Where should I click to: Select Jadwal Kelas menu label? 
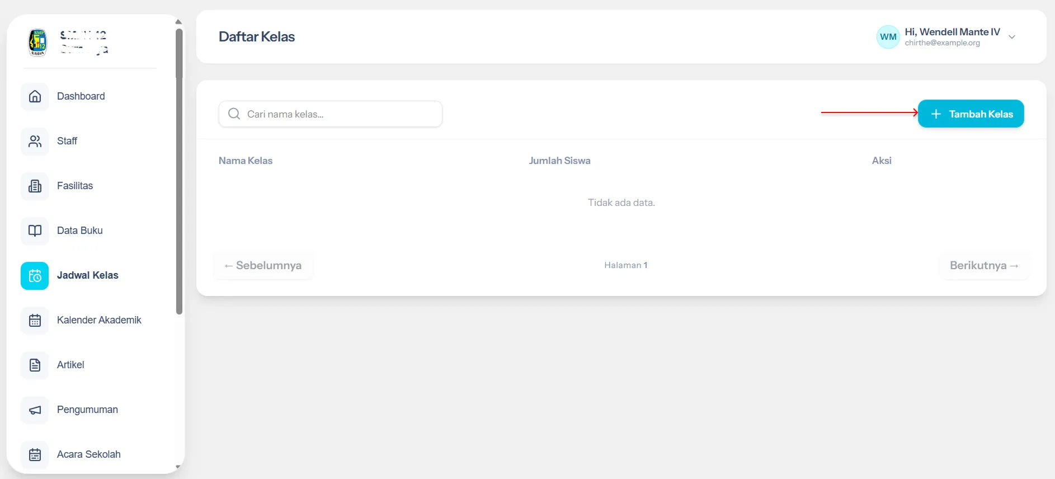(x=88, y=275)
